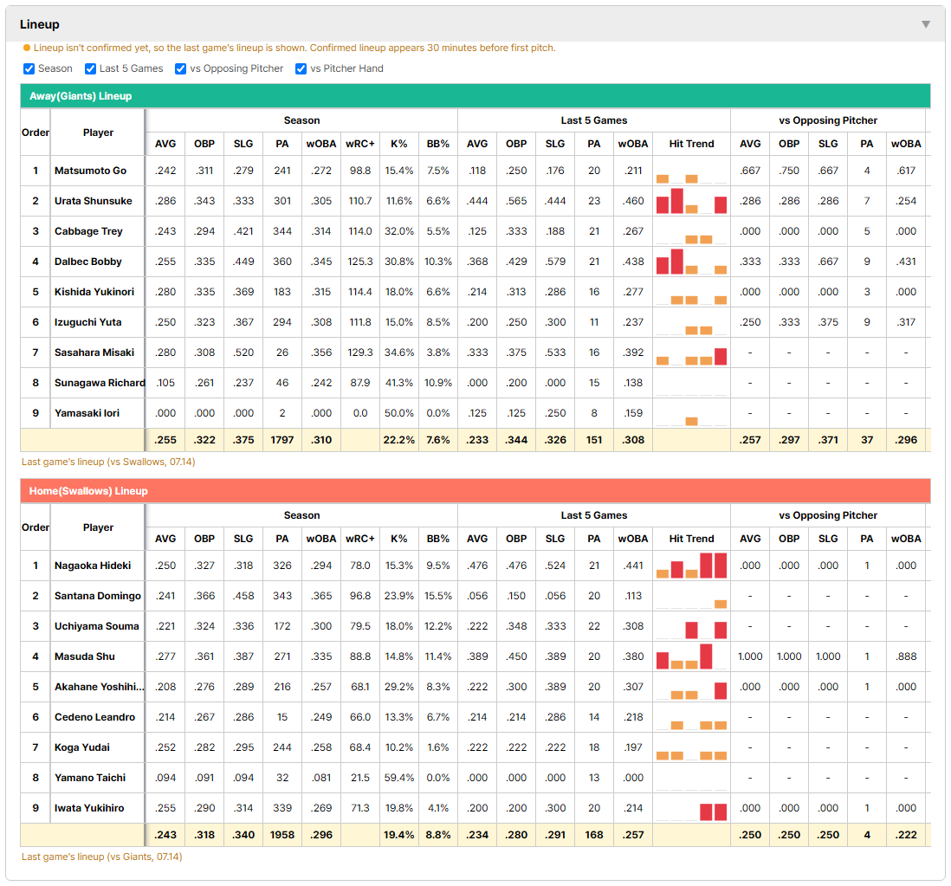Viewport: 951px width, 886px height.
Task: Click Sasahara Misaki's hit trend chart
Action: point(691,352)
